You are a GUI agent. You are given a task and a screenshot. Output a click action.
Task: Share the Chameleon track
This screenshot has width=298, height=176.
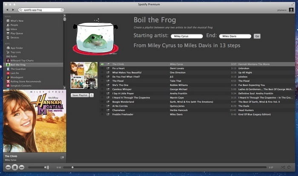tap(108, 110)
